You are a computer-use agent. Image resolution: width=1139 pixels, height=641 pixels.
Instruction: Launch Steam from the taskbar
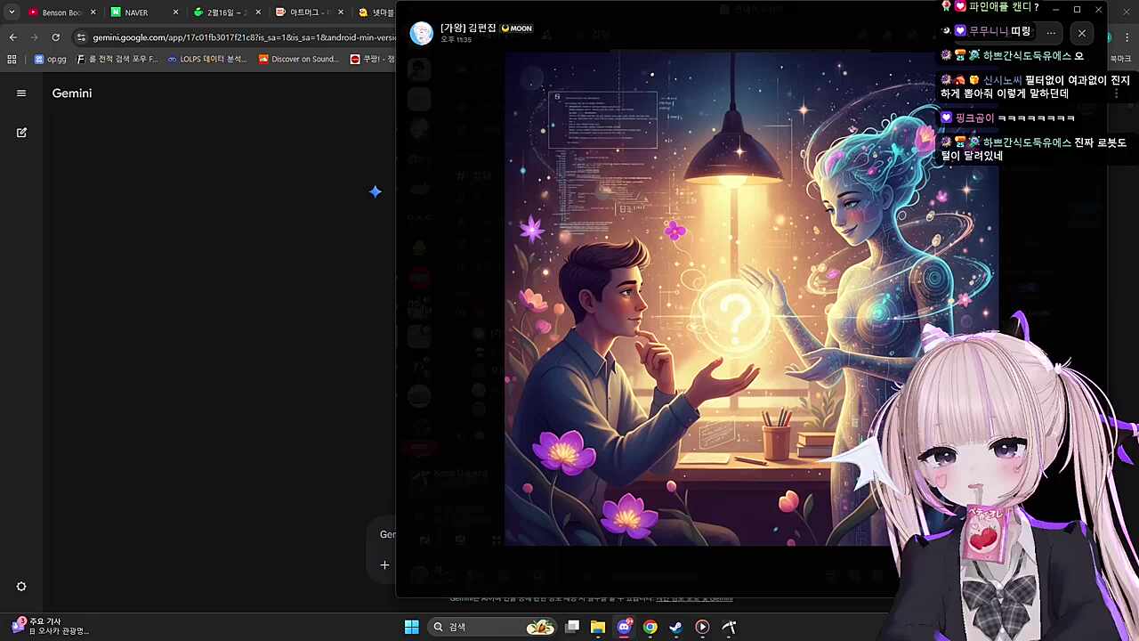(x=675, y=628)
